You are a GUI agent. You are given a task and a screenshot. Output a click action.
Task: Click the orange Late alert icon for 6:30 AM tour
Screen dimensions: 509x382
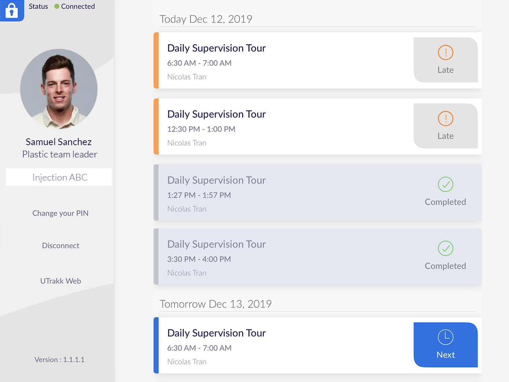click(445, 53)
